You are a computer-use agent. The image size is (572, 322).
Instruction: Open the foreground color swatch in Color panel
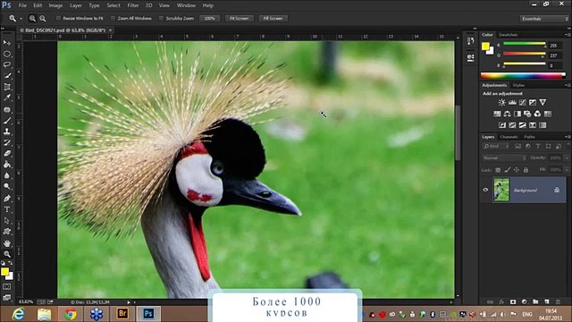(x=485, y=46)
